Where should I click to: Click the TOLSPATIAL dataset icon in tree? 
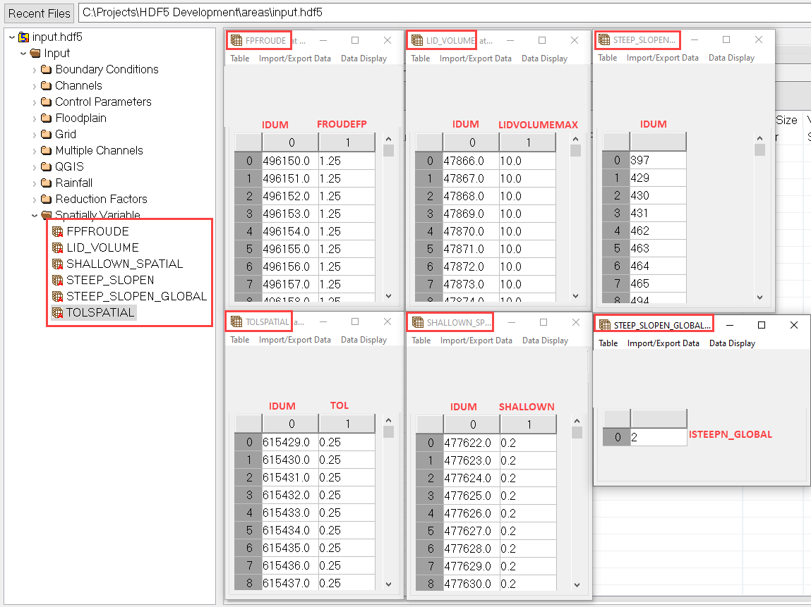click(58, 312)
